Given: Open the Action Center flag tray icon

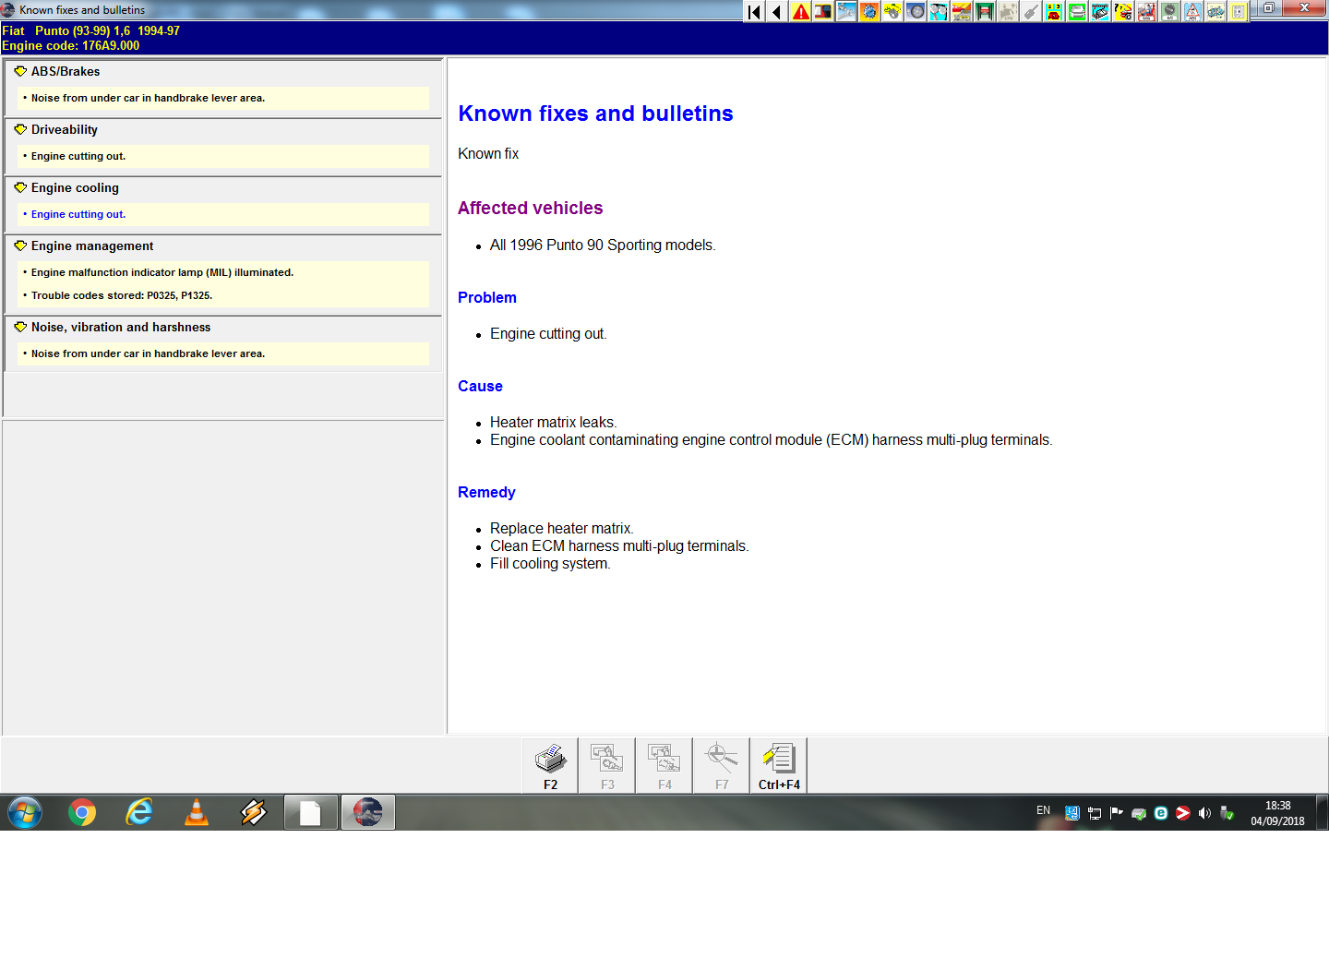Looking at the screenshot, I should 1117,813.
